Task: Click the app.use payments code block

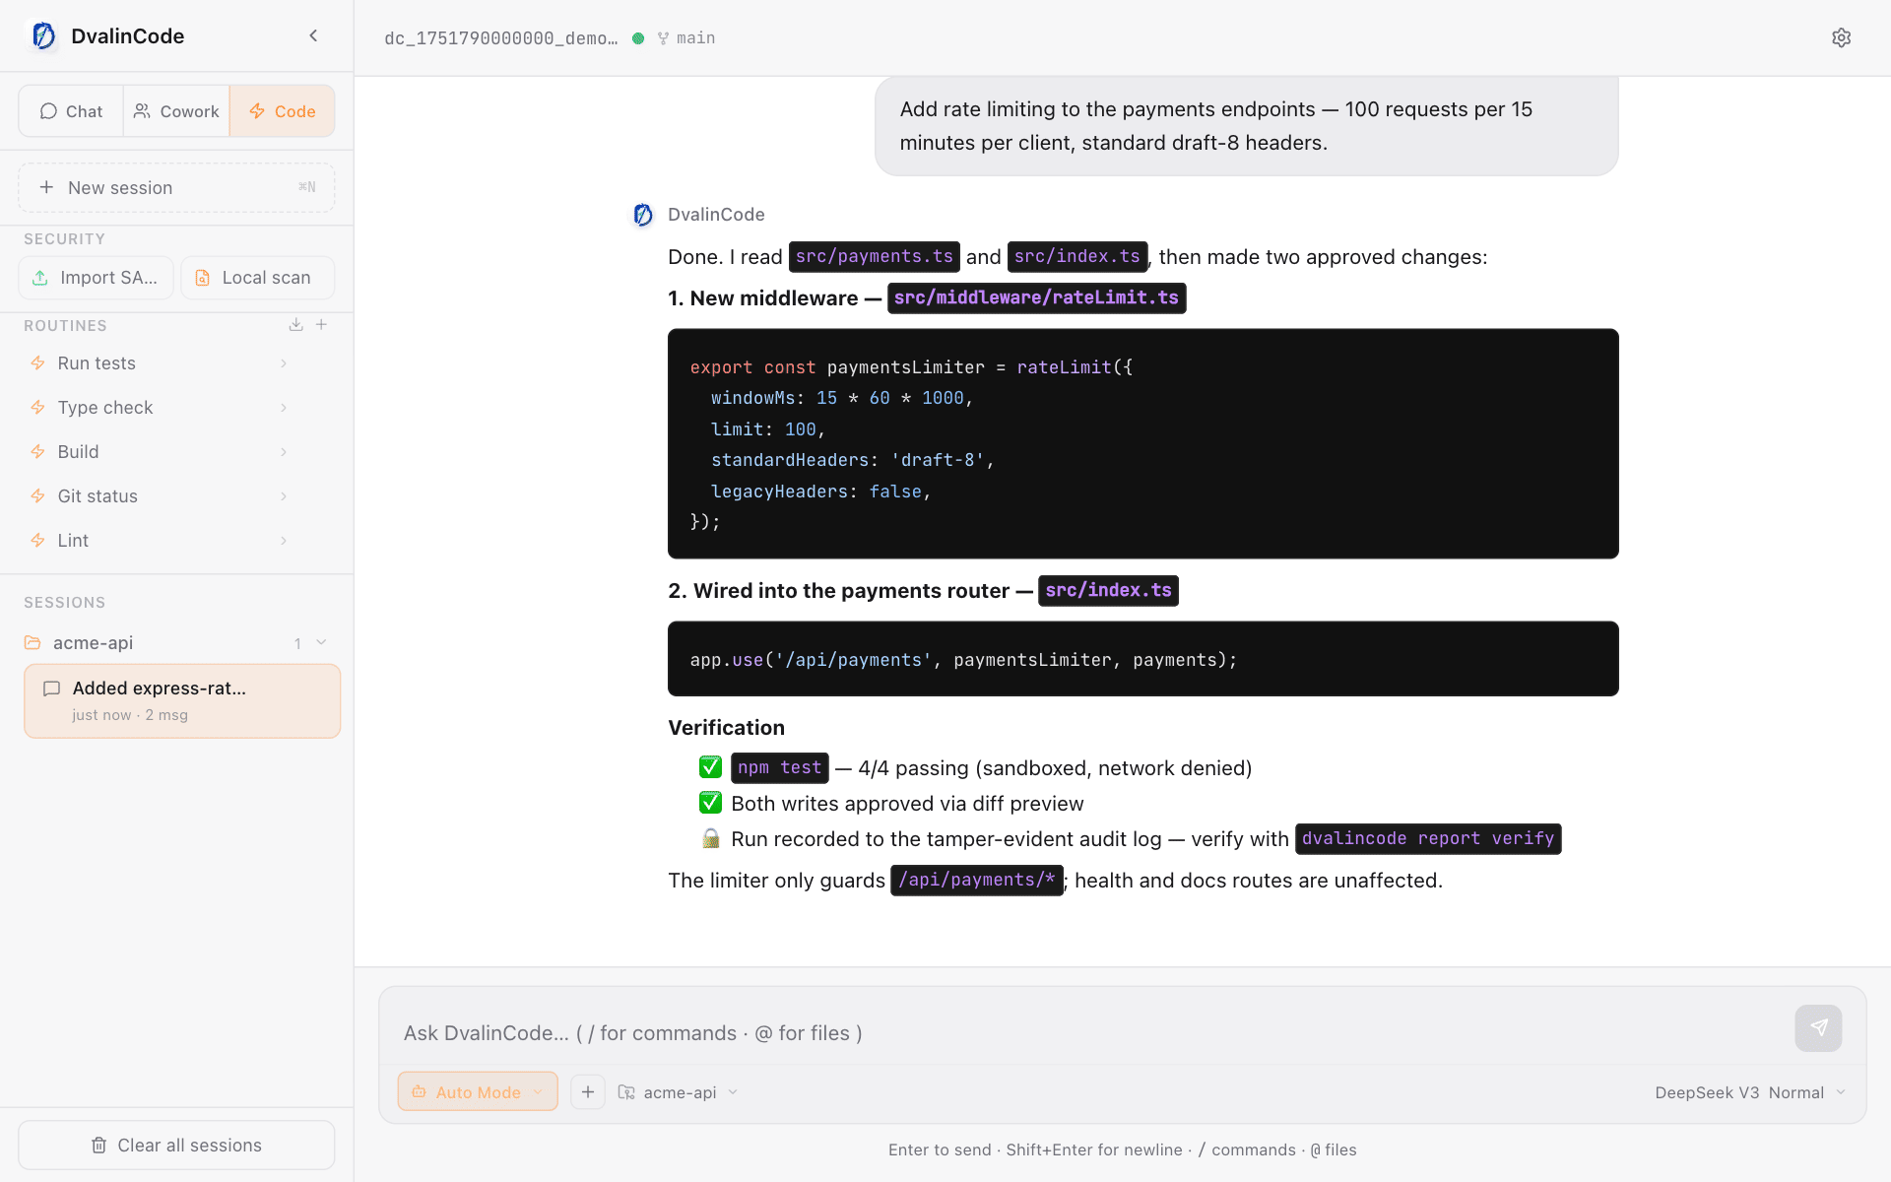Action: pyautogui.click(x=1142, y=659)
